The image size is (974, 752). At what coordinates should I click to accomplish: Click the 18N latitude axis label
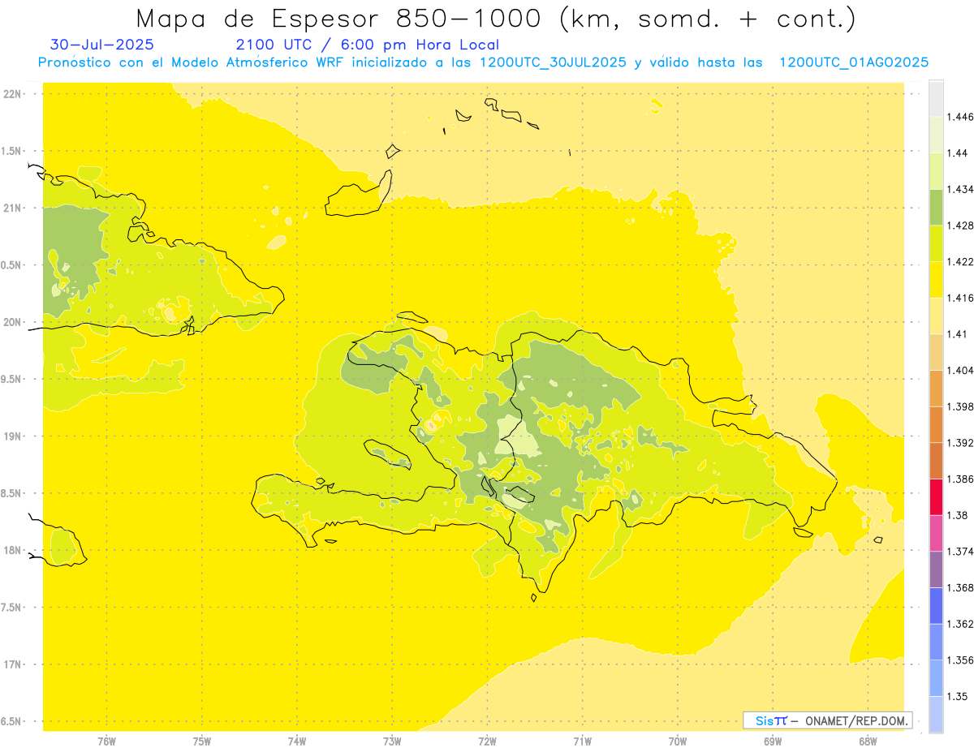tap(12, 550)
